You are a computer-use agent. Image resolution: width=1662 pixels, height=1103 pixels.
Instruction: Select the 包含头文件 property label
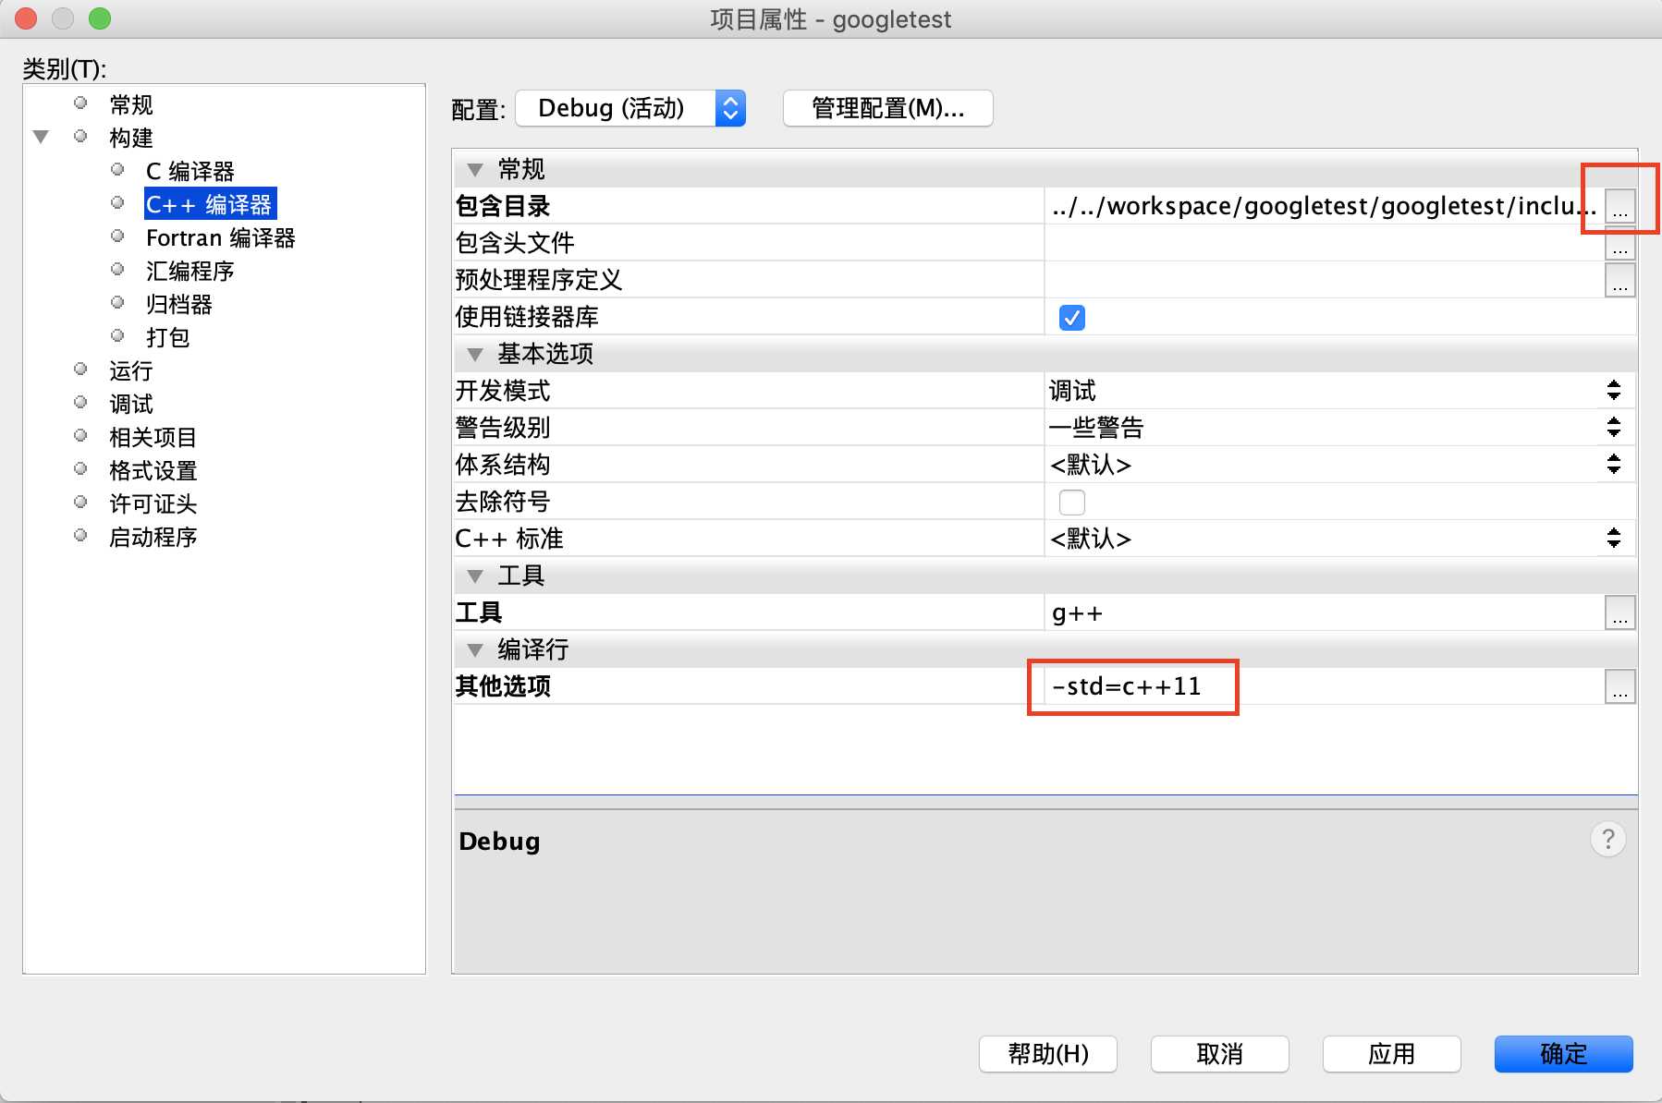515,243
